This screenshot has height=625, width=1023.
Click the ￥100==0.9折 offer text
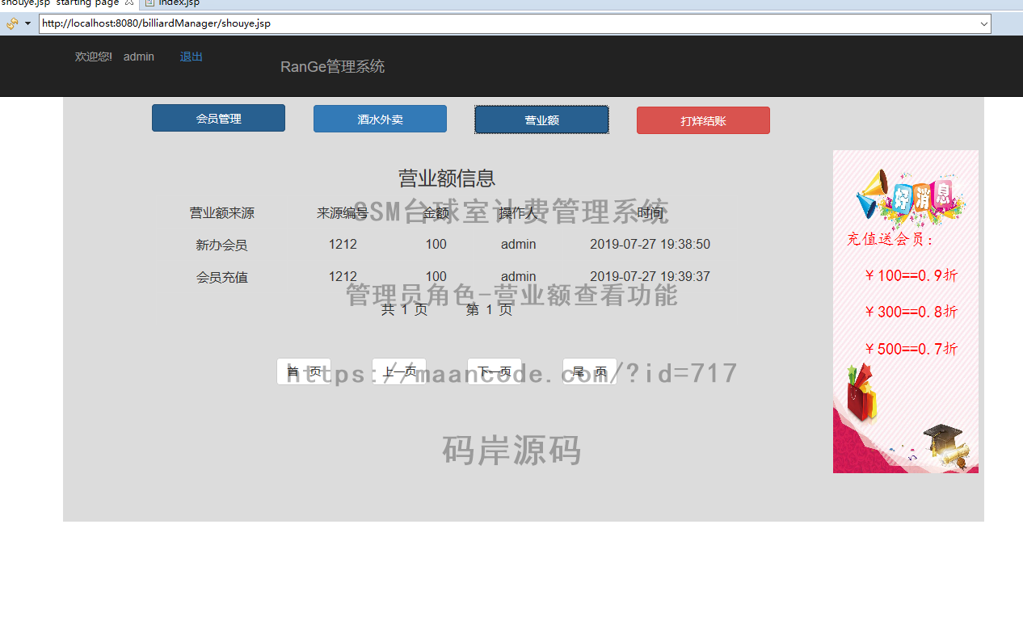[x=911, y=275]
